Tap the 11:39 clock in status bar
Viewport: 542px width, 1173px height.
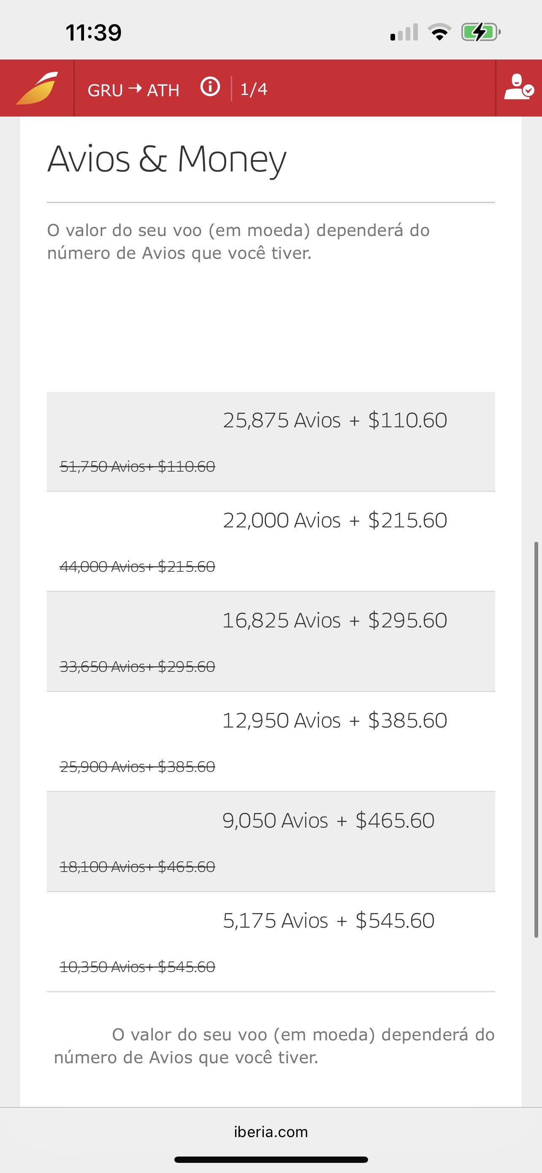pyautogui.click(x=94, y=33)
